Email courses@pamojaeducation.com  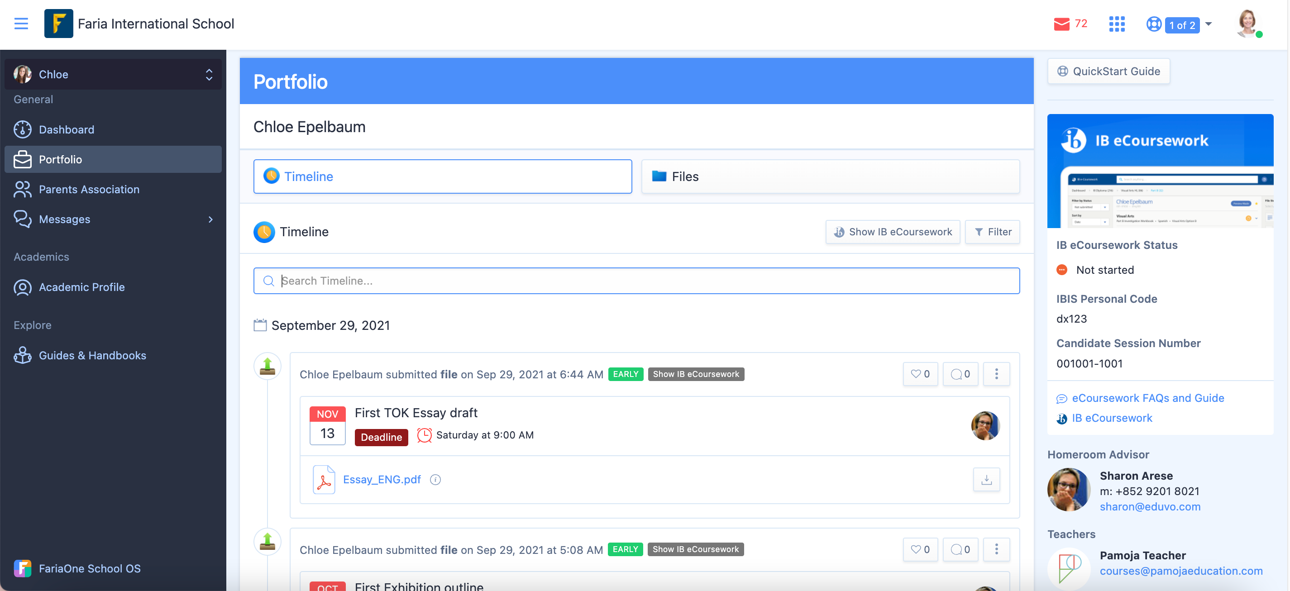(1181, 571)
